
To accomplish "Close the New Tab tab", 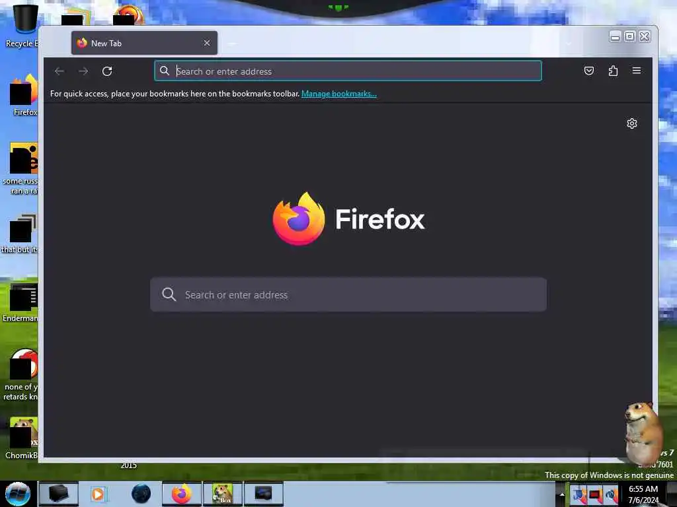I will click(207, 43).
